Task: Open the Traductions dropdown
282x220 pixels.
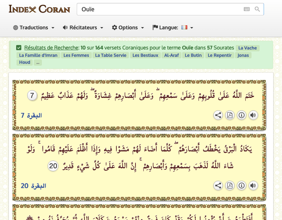Action: [34, 27]
